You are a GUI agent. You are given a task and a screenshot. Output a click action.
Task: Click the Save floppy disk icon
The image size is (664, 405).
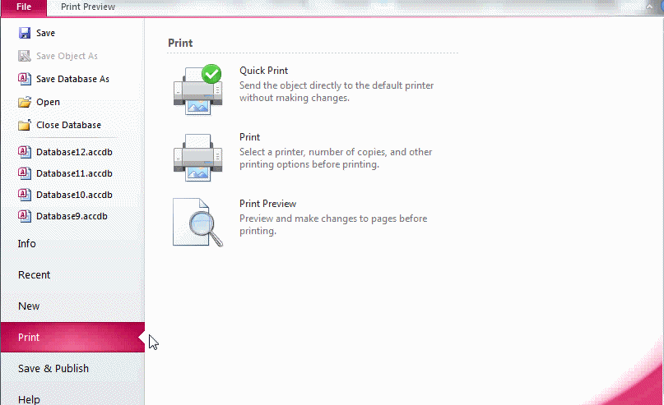(x=25, y=33)
